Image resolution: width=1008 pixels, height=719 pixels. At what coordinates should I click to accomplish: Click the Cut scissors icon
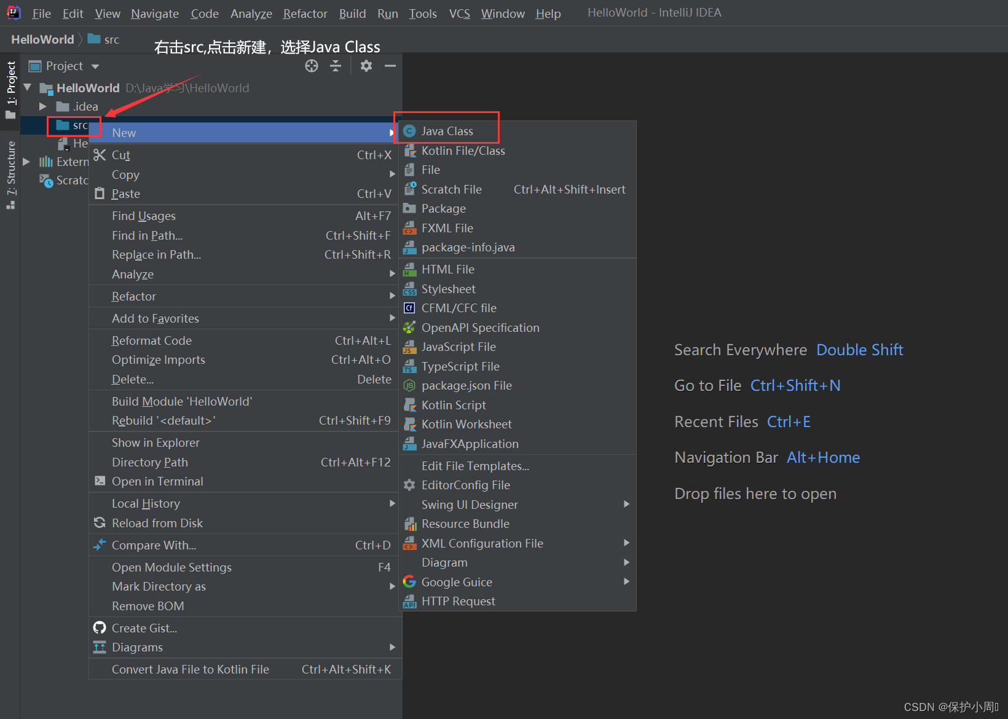coord(100,154)
